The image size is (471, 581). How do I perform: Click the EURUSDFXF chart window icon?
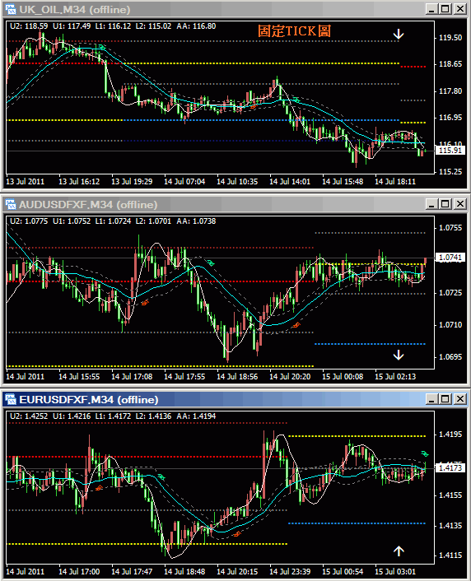tap(11, 399)
